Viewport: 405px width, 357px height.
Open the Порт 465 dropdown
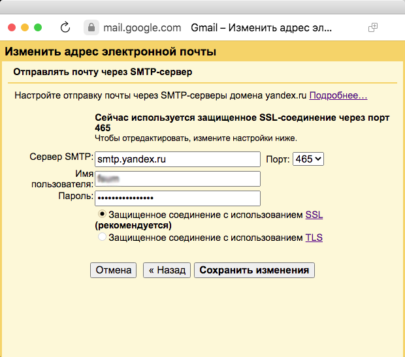pyautogui.click(x=308, y=159)
